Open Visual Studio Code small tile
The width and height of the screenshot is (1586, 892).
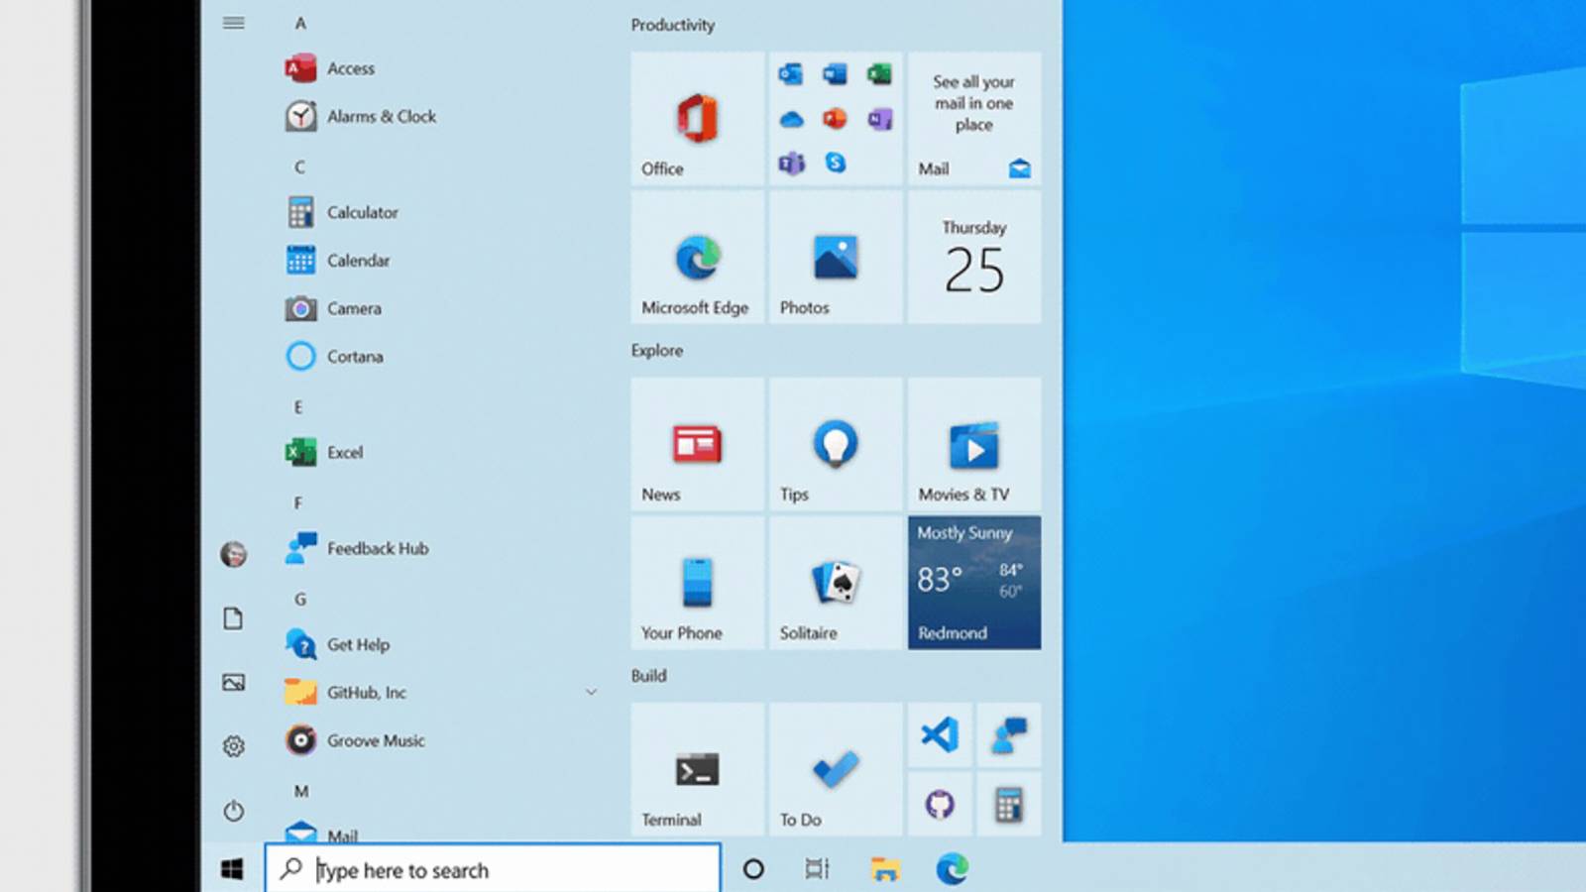(940, 734)
